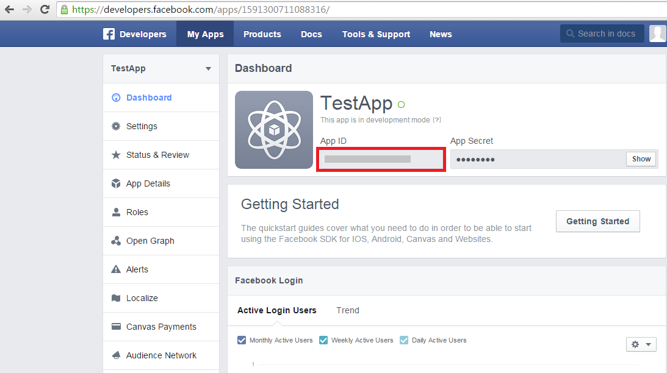Open Localize in the sidebar

point(160,298)
